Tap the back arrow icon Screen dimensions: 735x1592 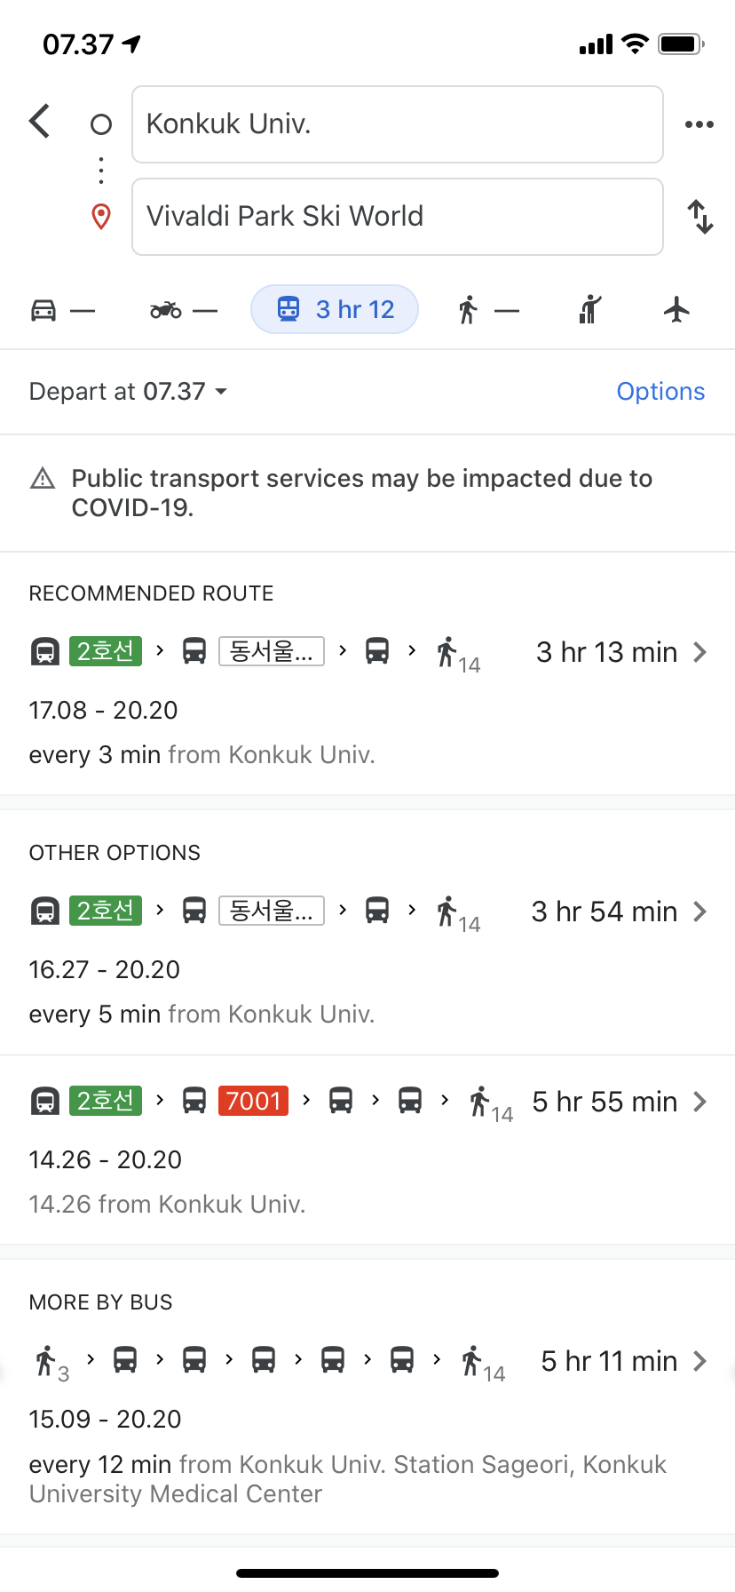pyautogui.click(x=40, y=122)
